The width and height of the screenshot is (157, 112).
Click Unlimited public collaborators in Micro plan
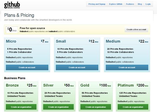pos(20,62)
